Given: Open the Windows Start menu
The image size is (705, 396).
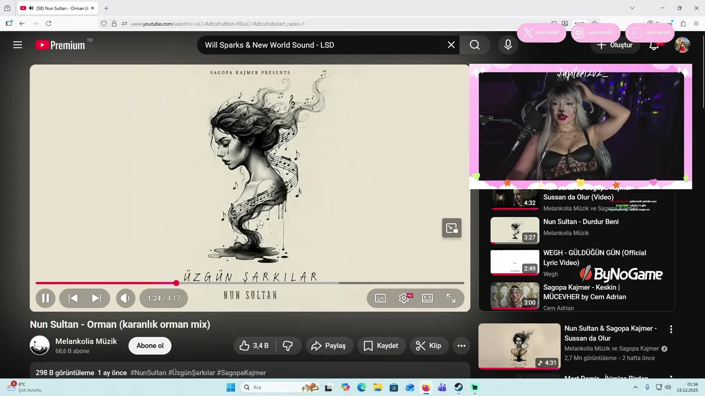Looking at the screenshot, I should click(230, 387).
